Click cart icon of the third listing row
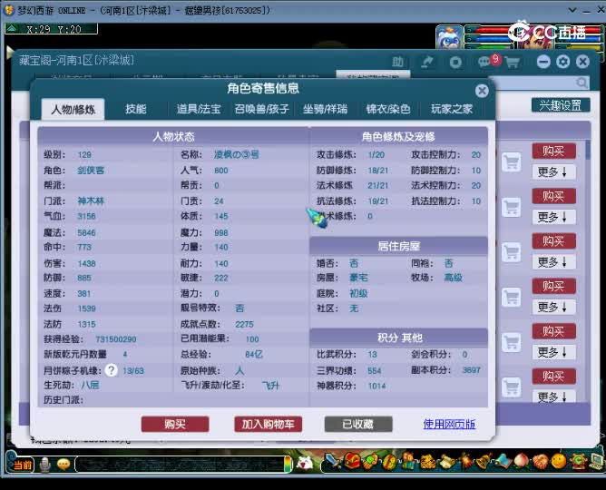The width and height of the screenshot is (606, 490). [512, 252]
